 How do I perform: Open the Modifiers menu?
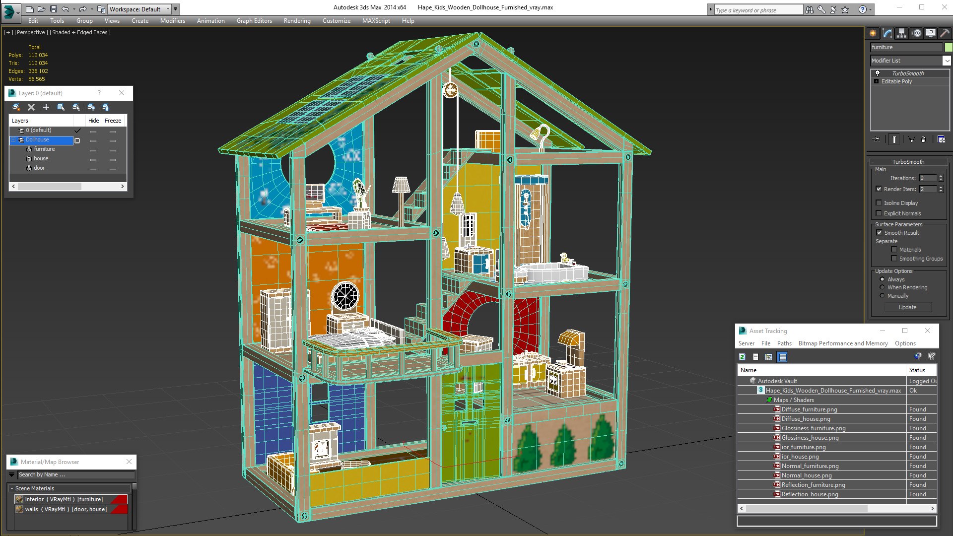[172, 21]
